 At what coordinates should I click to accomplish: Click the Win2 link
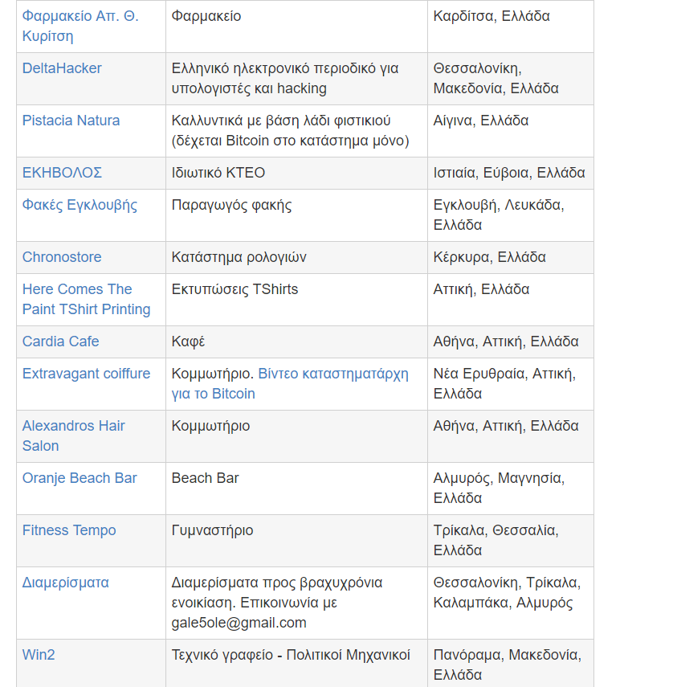39,655
